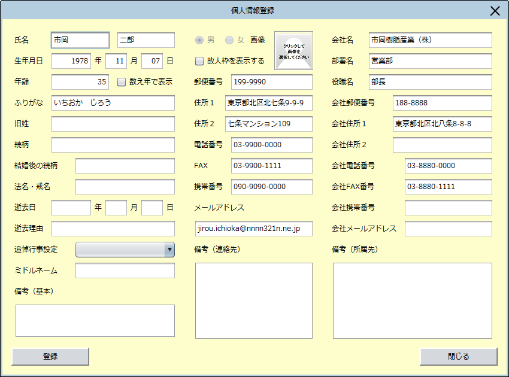The height and width of the screenshot is (377, 509).
Task: Click the FAX field 03-9900-1111
Action: 272,166
